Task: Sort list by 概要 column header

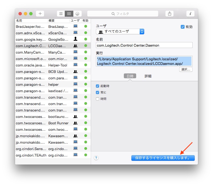Action: click(58, 21)
